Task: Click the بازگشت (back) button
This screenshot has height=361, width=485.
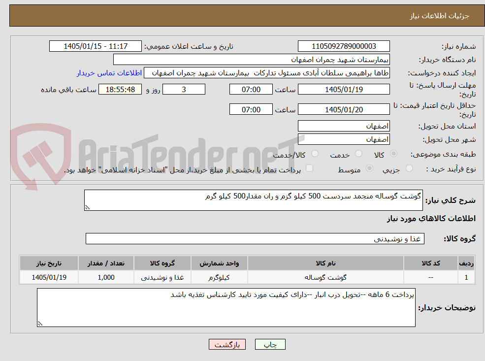Action: (x=227, y=344)
